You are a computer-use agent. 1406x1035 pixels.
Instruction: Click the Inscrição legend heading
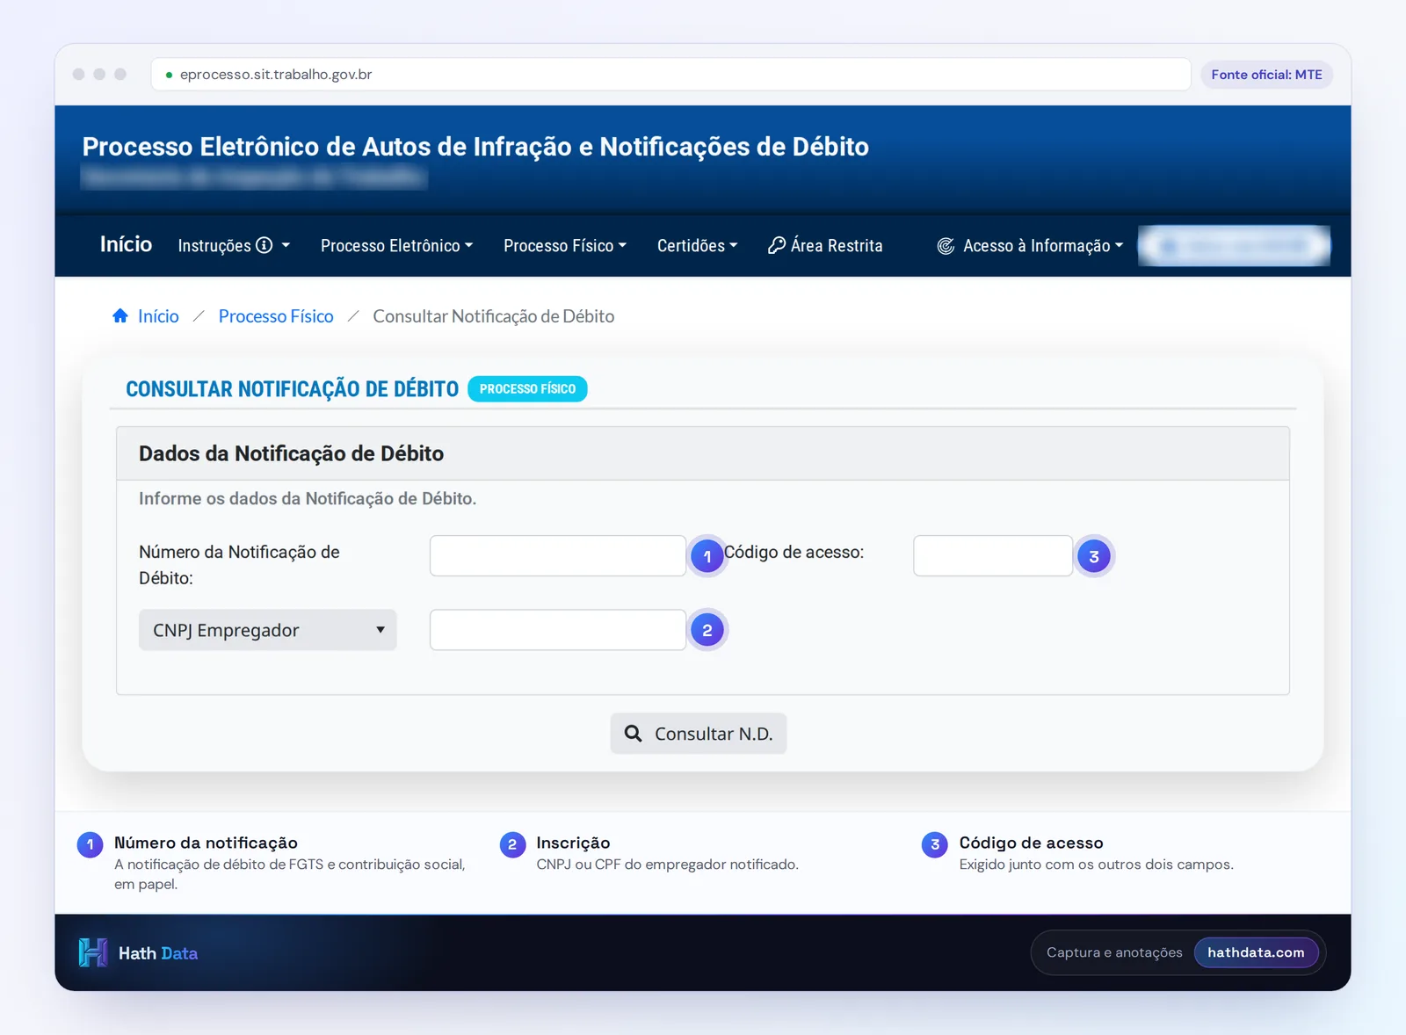(x=573, y=843)
